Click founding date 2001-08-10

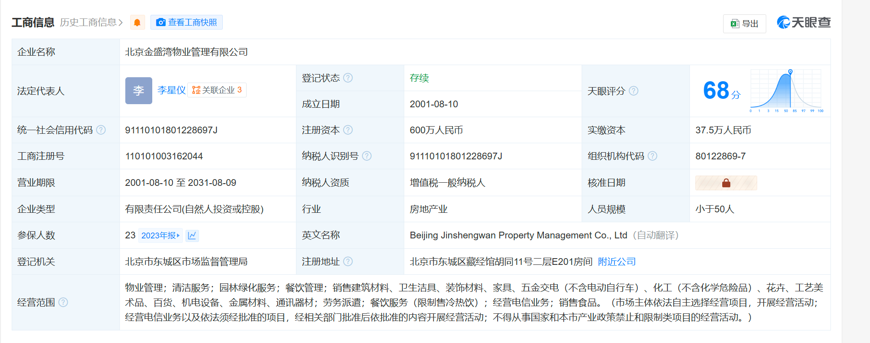click(434, 104)
